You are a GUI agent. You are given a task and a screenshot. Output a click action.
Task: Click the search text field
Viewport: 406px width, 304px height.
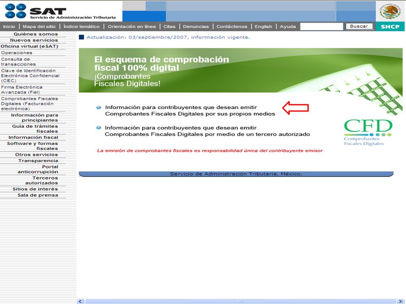[321, 26]
